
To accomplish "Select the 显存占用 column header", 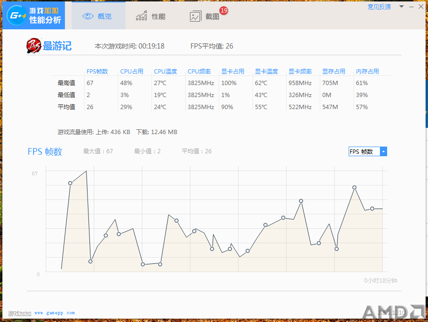I will (x=334, y=72).
